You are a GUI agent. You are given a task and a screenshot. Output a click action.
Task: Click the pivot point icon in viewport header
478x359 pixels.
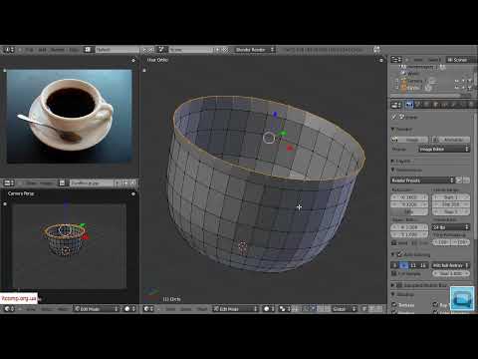click(284, 309)
